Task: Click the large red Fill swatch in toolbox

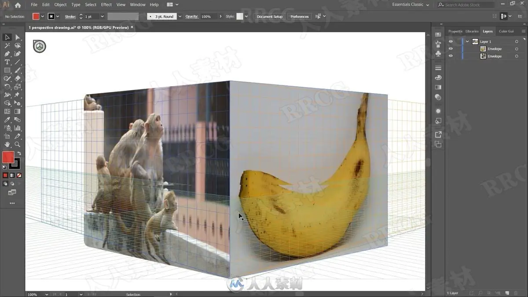Action: click(8, 158)
